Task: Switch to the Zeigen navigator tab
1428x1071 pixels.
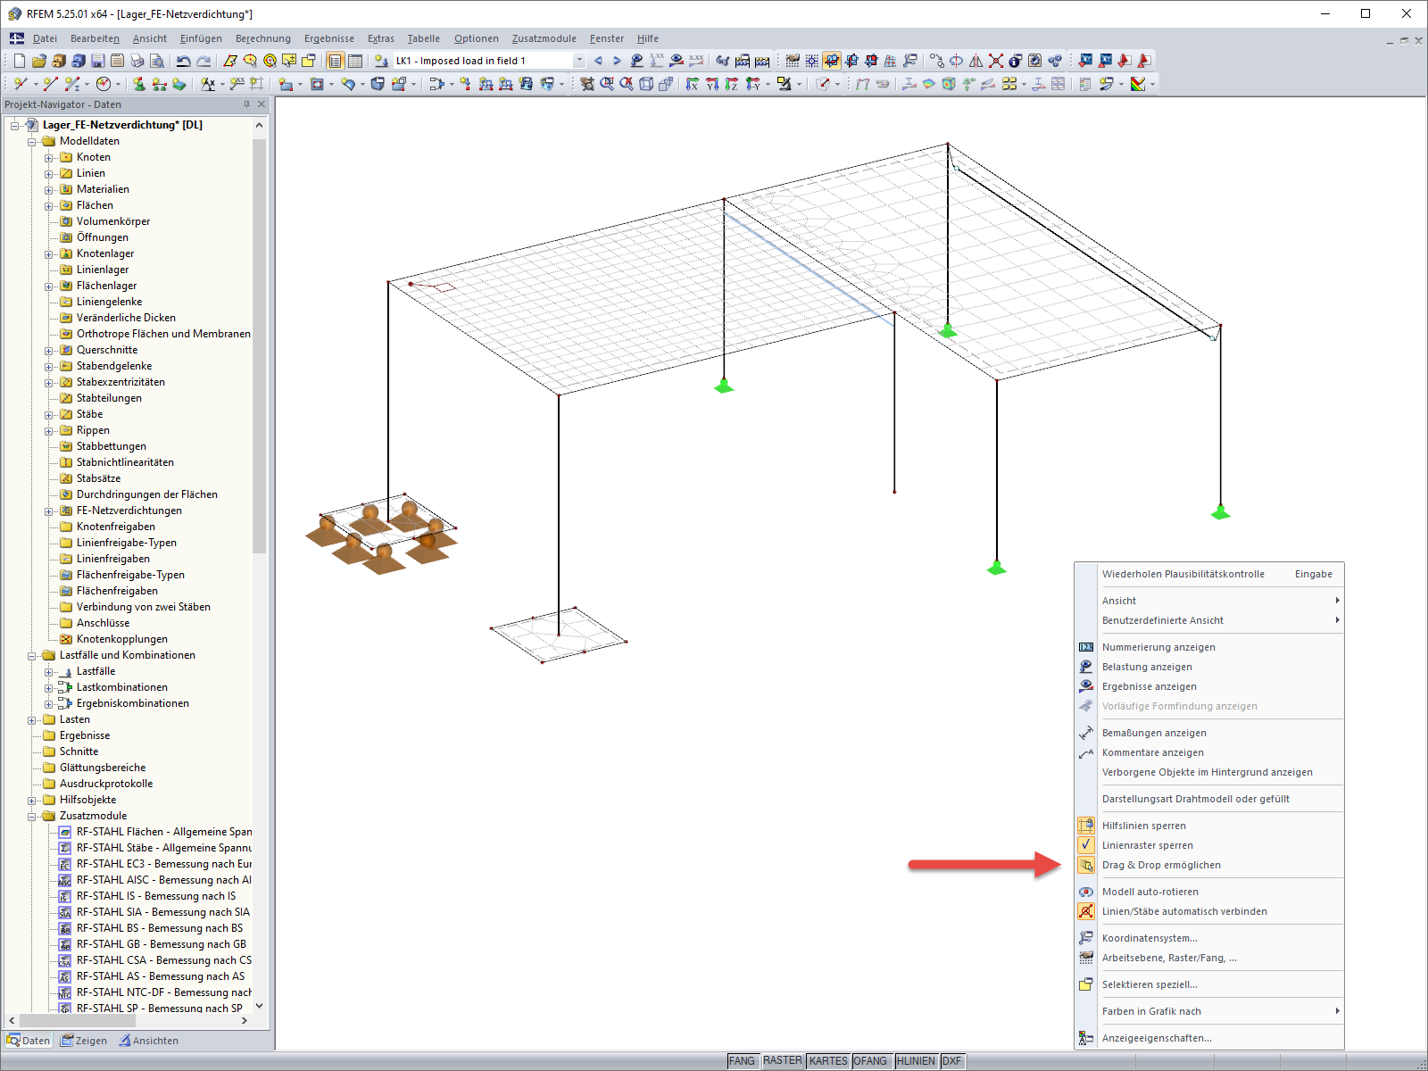Action: click(84, 1041)
